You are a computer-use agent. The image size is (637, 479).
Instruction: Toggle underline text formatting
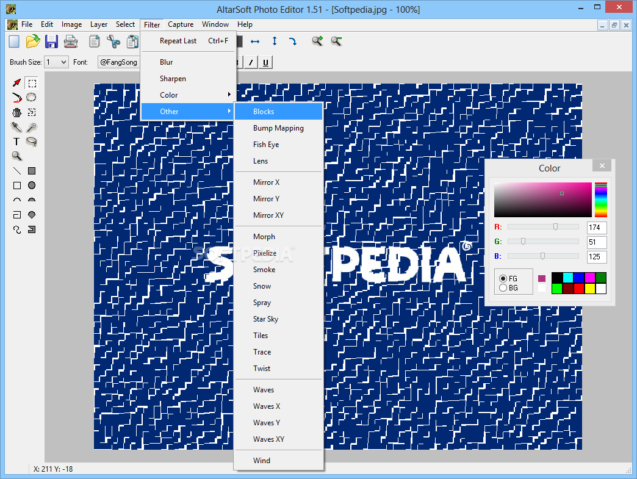coord(265,62)
